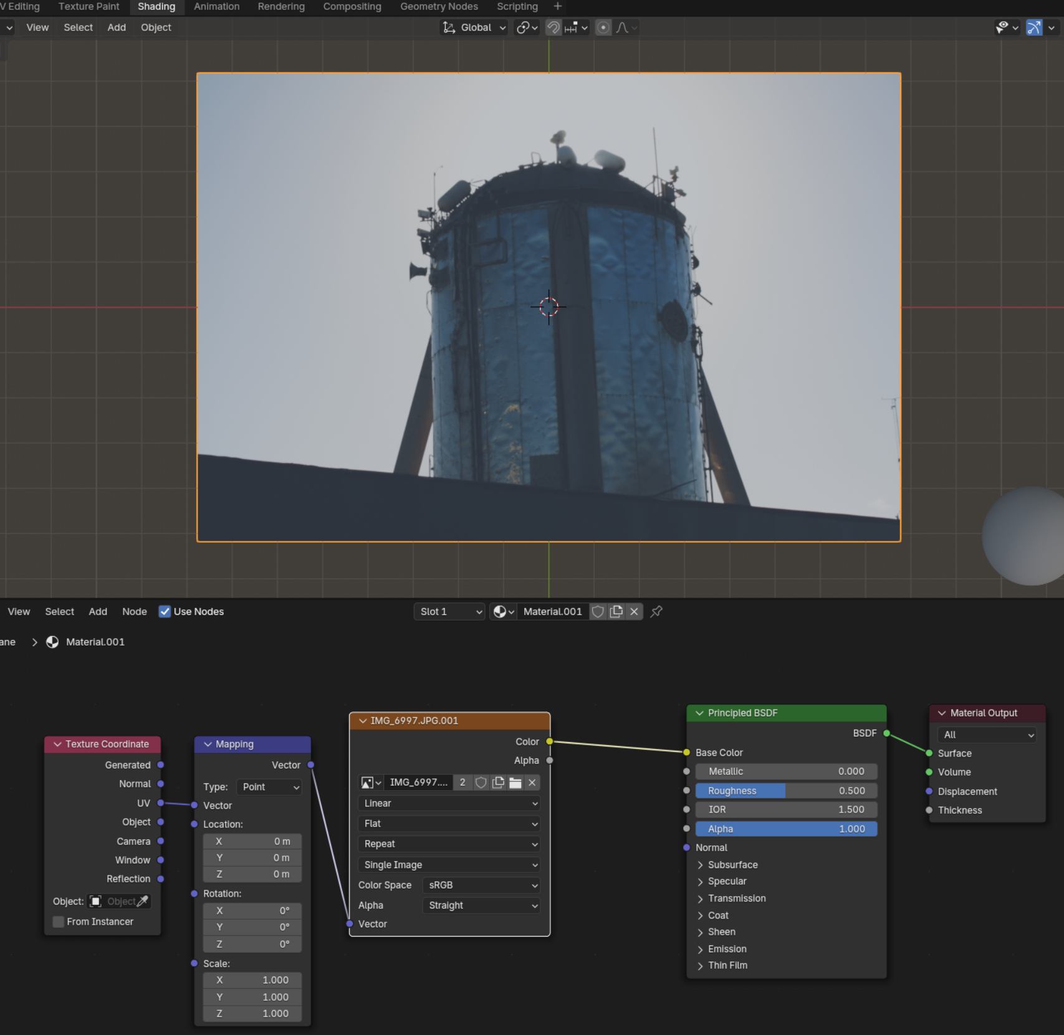
Task: Pin the node editor with pushpin icon
Action: coord(656,611)
